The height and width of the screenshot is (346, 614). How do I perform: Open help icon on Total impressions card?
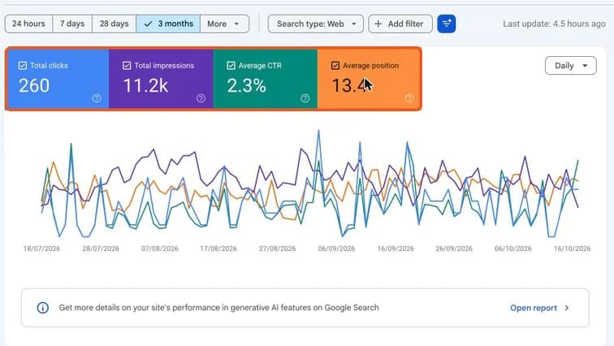(201, 98)
